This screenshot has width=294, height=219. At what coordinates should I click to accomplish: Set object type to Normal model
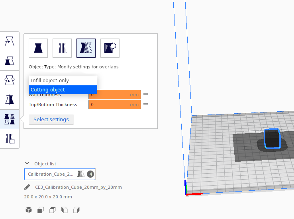(x=38, y=48)
